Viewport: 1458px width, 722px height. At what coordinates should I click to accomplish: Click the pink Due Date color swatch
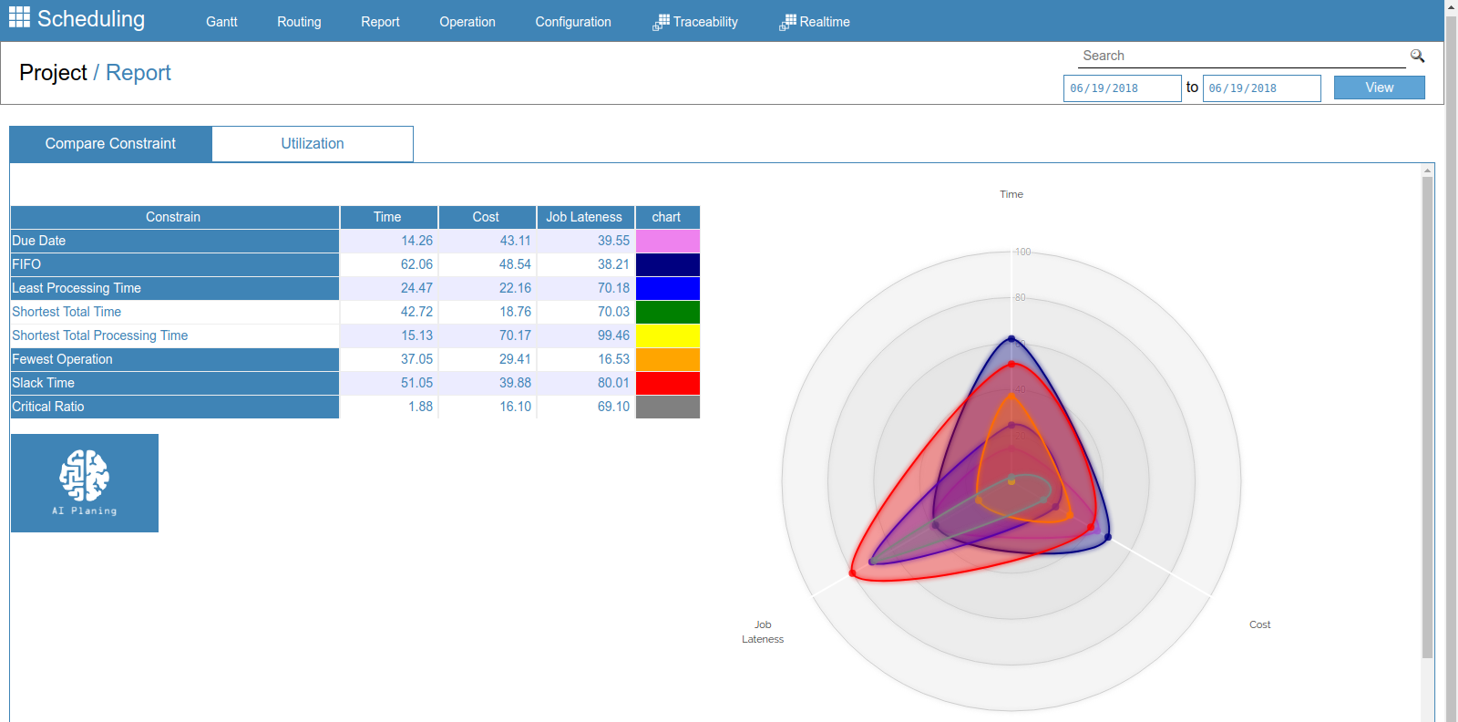click(x=667, y=241)
